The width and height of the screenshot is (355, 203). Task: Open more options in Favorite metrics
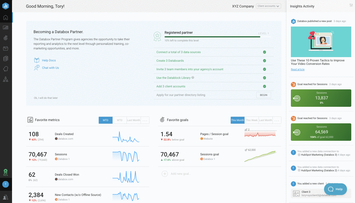145,120
